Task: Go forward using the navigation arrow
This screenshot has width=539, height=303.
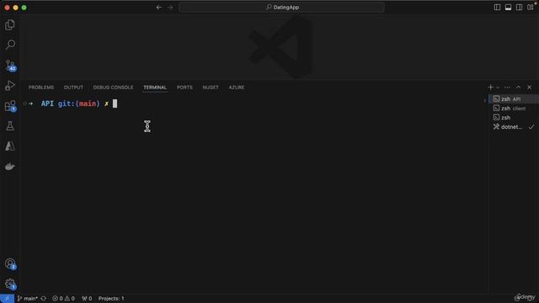Action: (x=170, y=8)
